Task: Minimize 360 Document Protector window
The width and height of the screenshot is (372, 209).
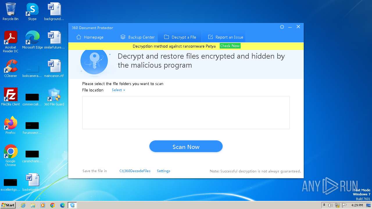Action: [290, 27]
